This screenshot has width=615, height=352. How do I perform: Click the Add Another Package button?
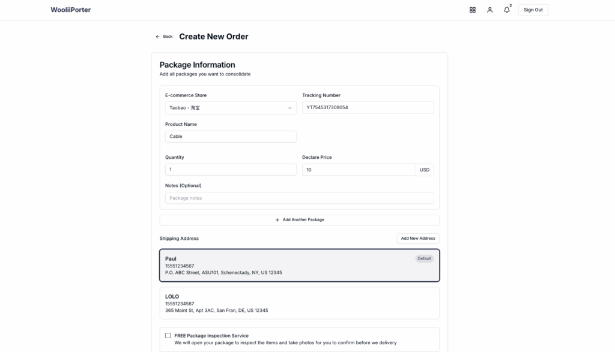299,220
